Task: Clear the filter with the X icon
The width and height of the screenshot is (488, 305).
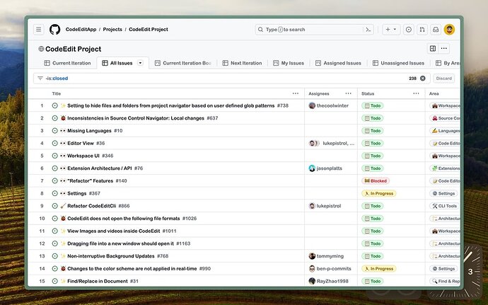Action: [423, 79]
